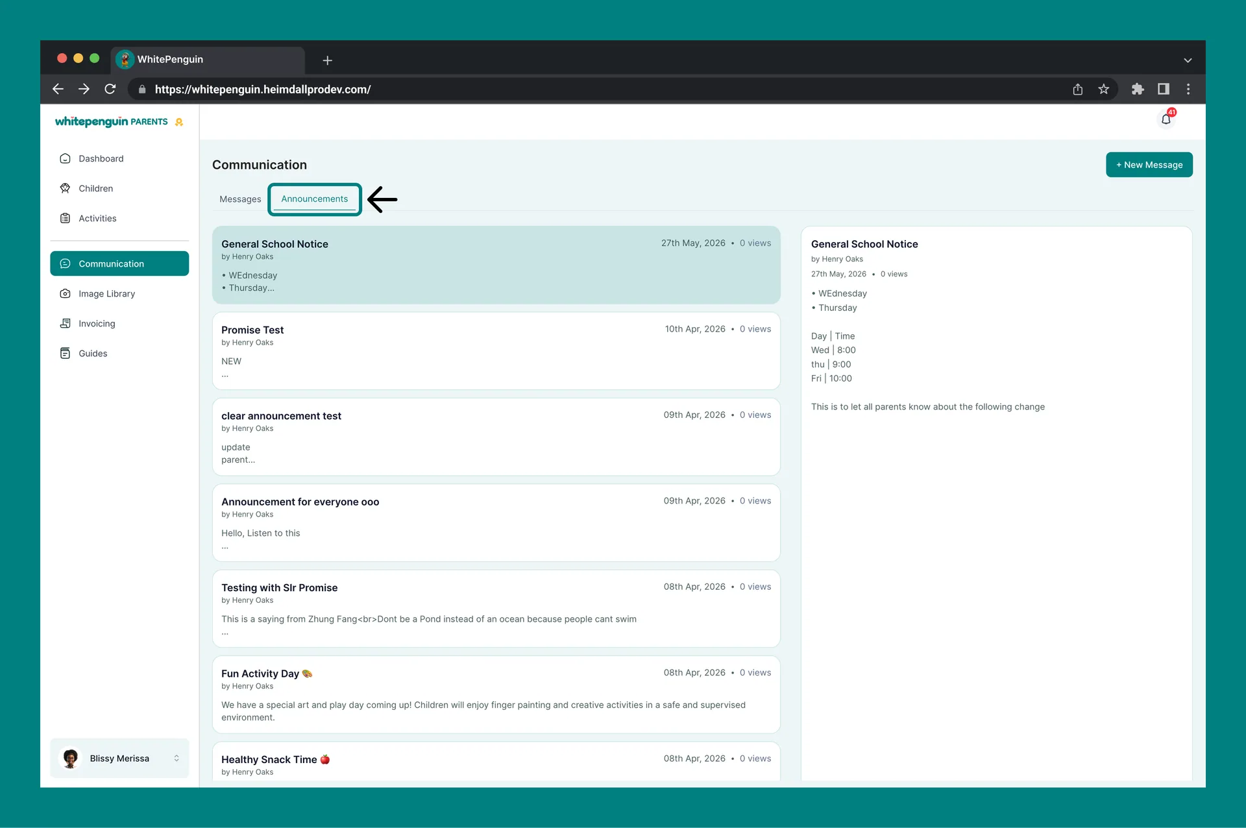Image resolution: width=1246 pixels, height=828 pixels.
Task: Click the Invoicing receipt icon
Action: point(65,323)
